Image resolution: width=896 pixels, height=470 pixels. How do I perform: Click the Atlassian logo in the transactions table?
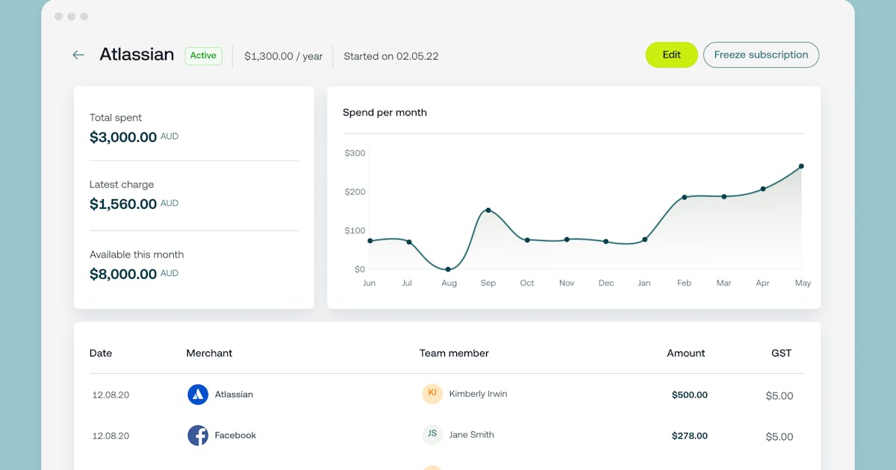196,395
